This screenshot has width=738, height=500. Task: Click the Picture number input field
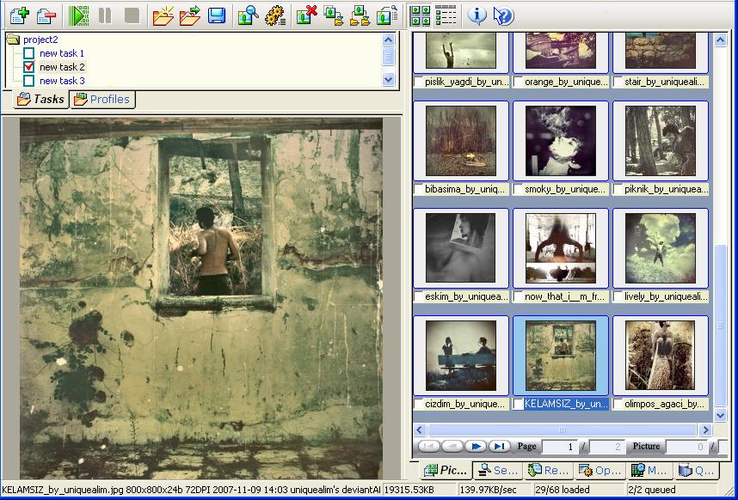(686, 447)
